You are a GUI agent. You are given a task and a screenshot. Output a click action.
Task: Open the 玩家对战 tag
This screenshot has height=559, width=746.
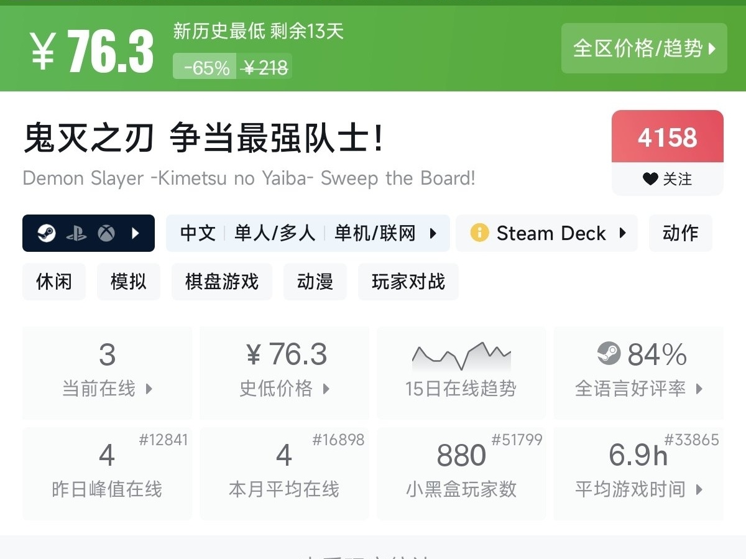click(x=408, y=282)
